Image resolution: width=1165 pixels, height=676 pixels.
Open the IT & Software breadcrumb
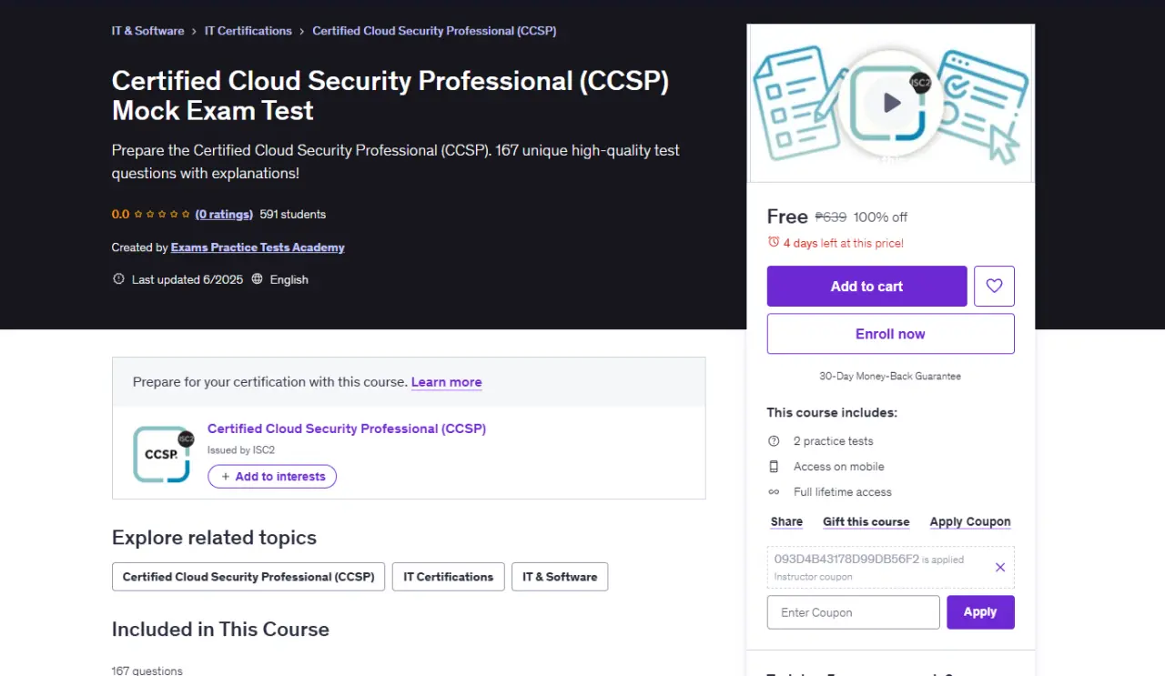(147, 31)
